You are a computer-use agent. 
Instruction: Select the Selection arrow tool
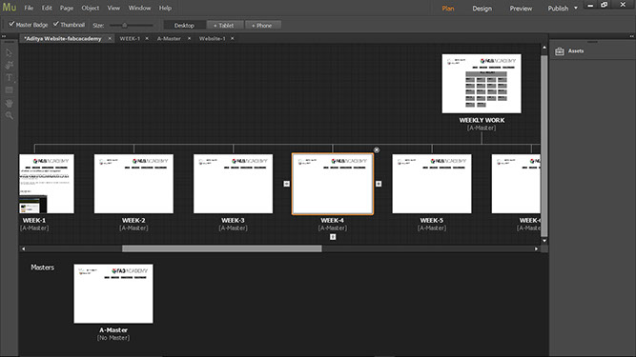pos(9,53)
